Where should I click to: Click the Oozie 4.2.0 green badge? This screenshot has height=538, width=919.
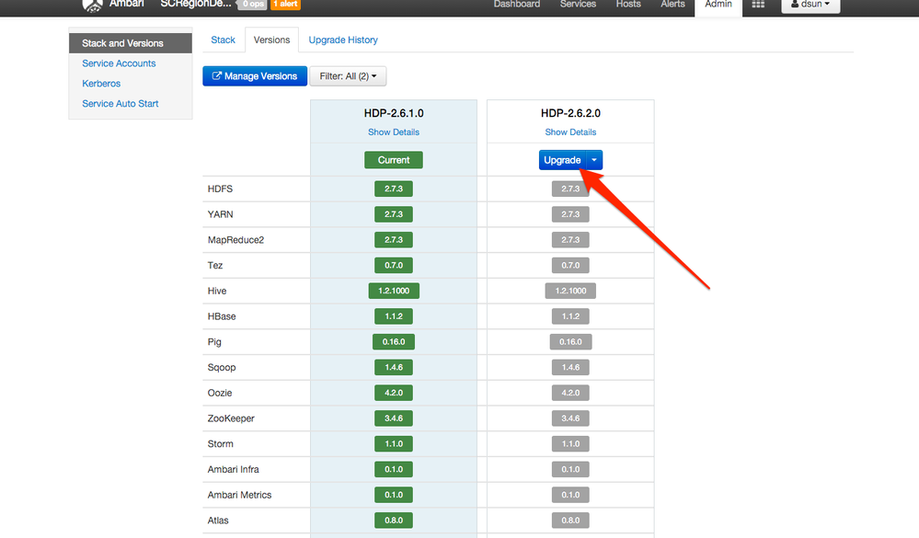394,393
